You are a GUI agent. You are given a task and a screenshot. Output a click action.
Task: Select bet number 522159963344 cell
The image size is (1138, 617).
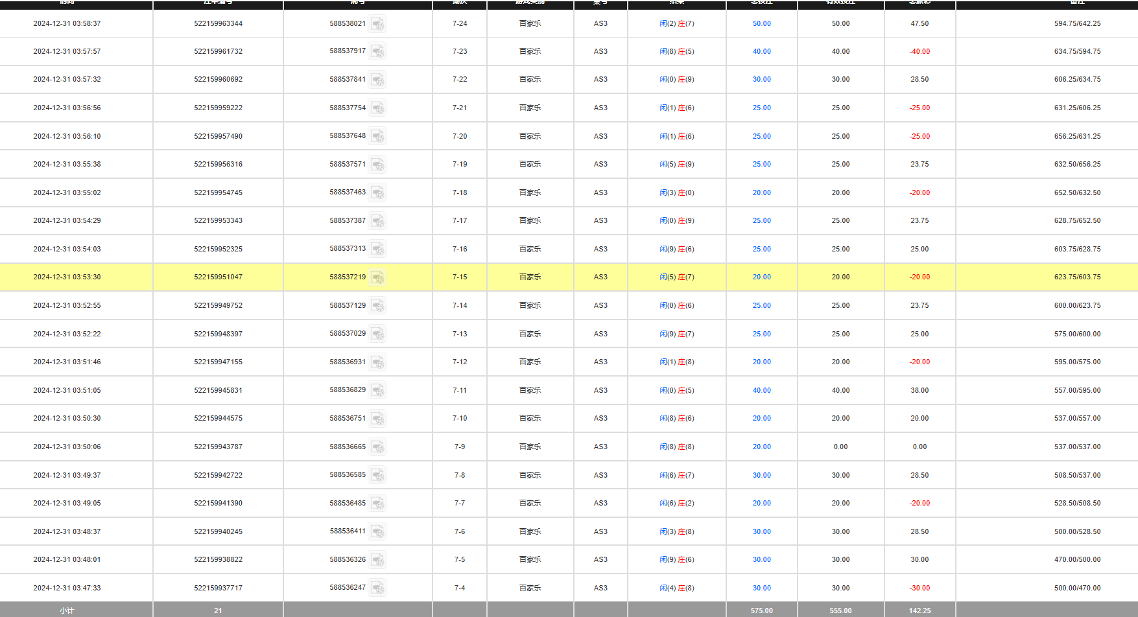point(218,24)
